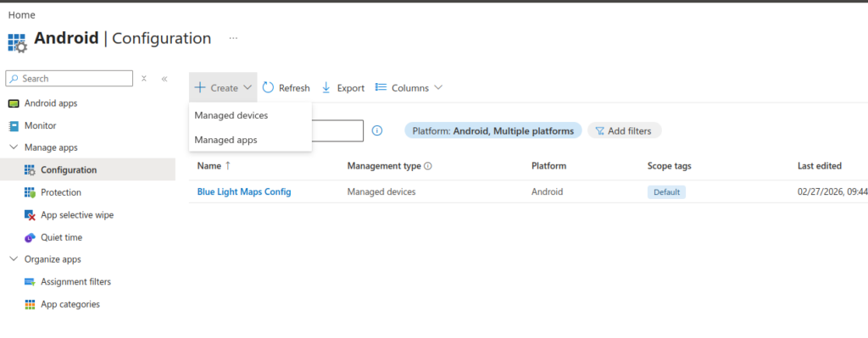Click the Quiet time clock icon

click(x=30, y=238)
